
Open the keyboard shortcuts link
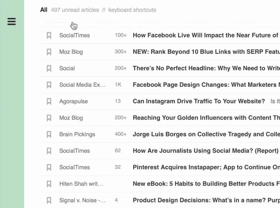pos(132,10)
